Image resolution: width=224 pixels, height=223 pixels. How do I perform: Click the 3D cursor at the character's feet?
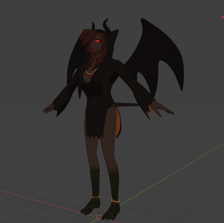tap(99, 217)
